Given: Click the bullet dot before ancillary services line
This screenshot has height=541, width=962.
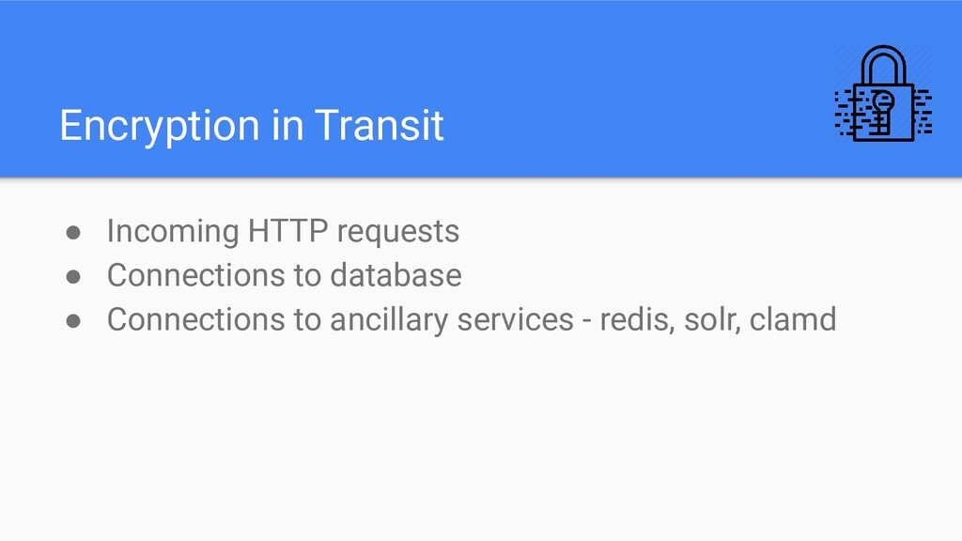Looking at the screenshot, I should tap(73, 321).
